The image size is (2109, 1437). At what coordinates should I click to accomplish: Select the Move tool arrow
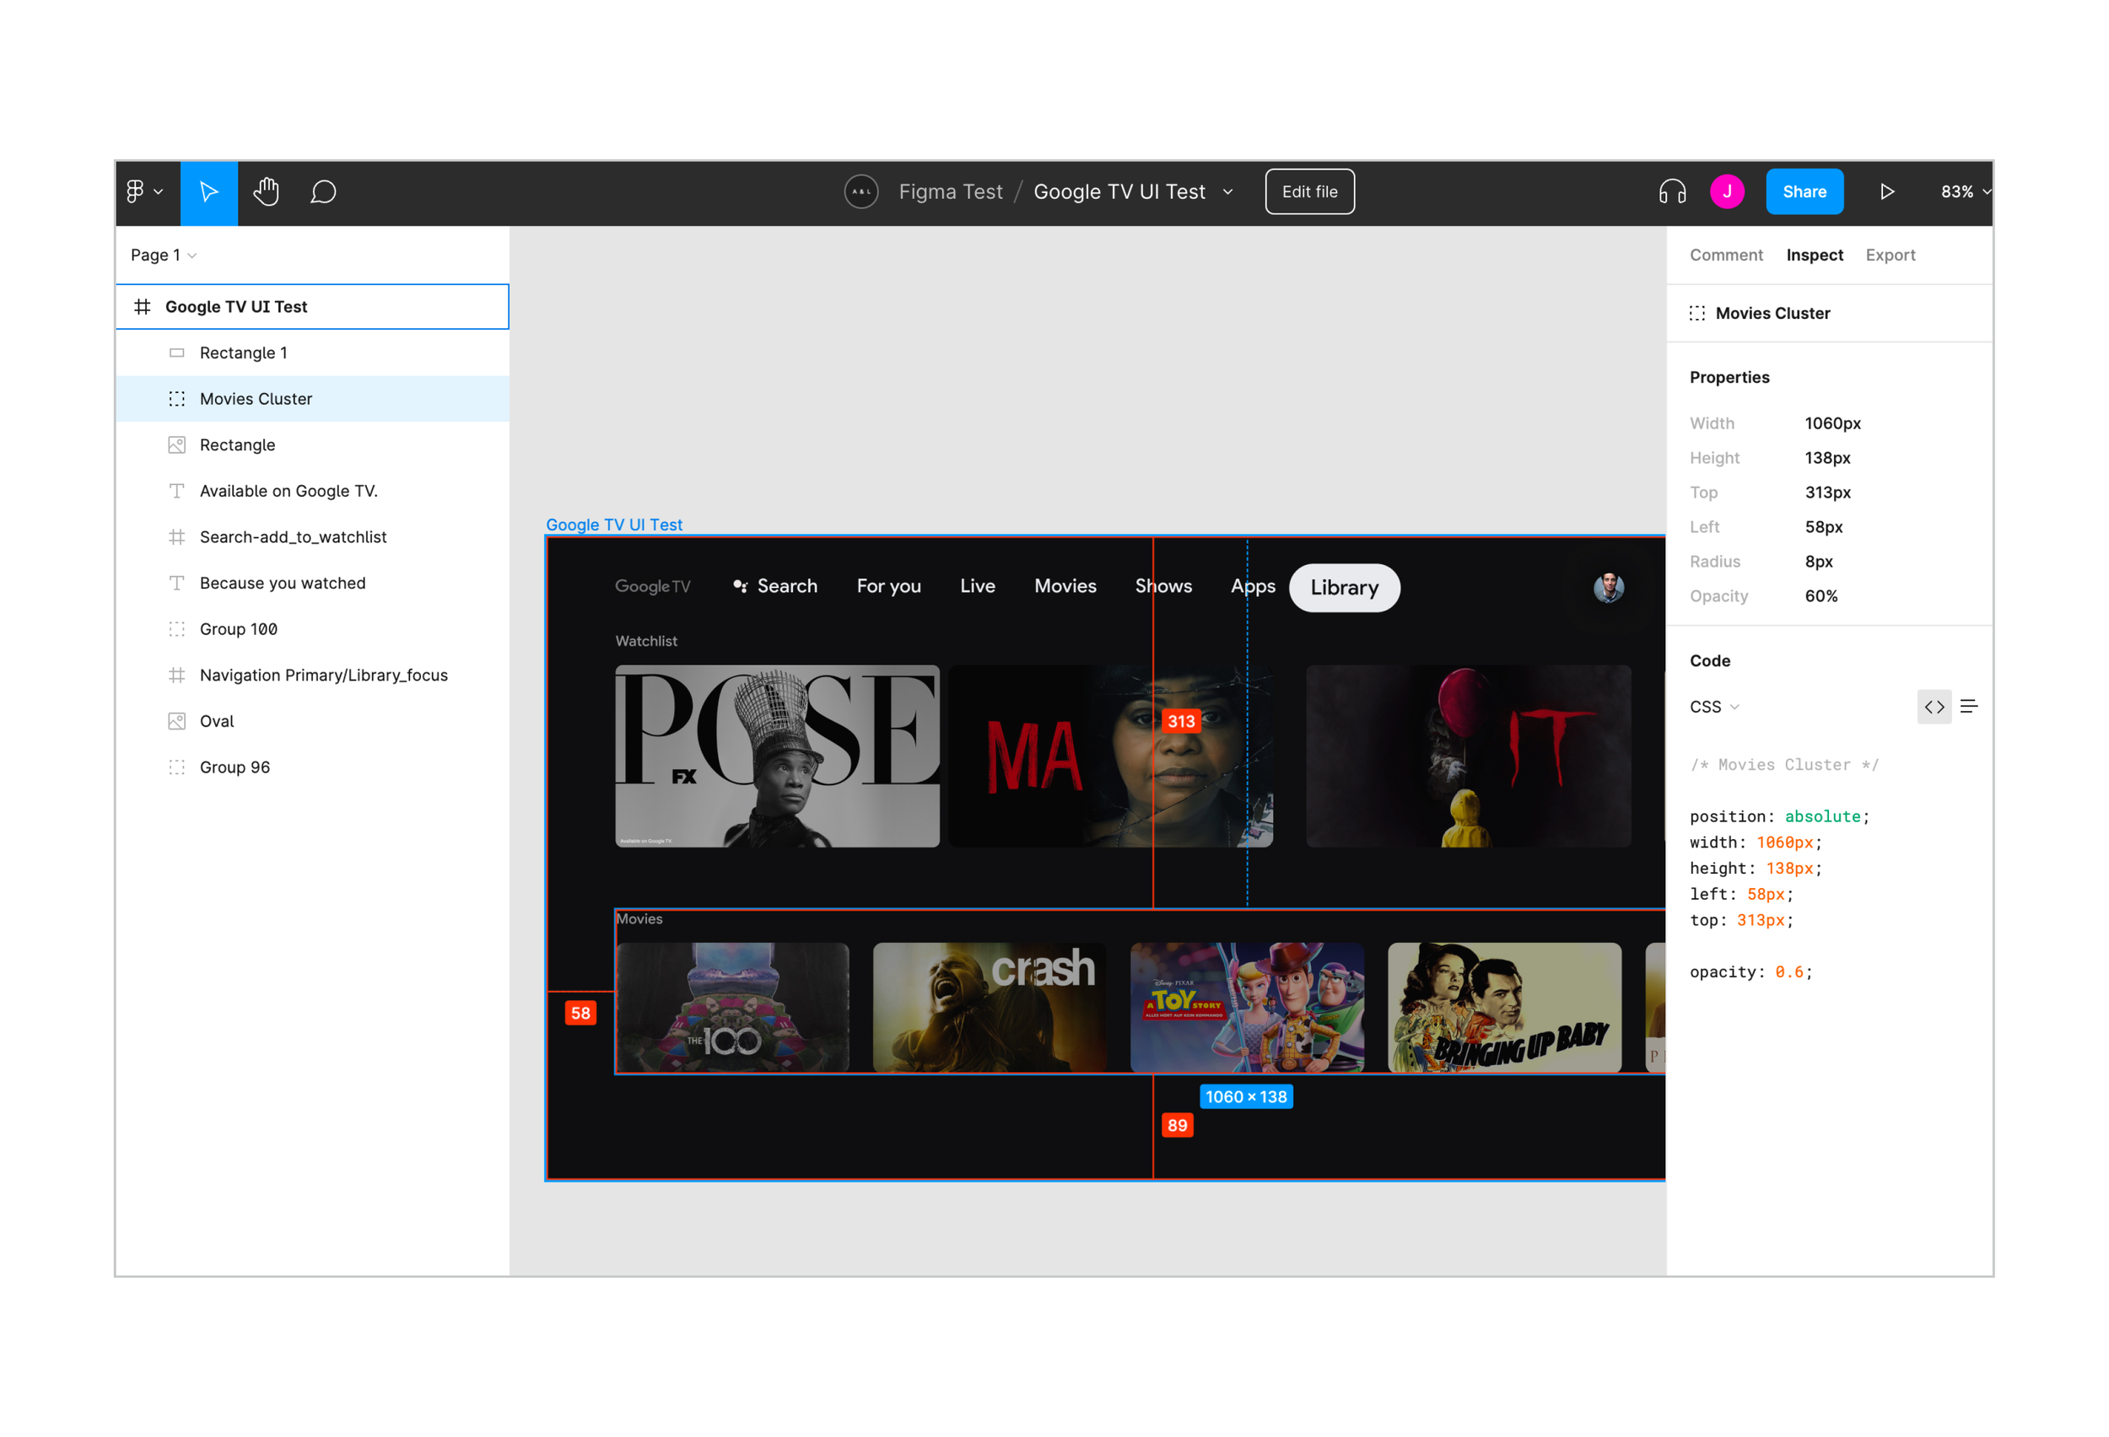click(x=208, y=191)
